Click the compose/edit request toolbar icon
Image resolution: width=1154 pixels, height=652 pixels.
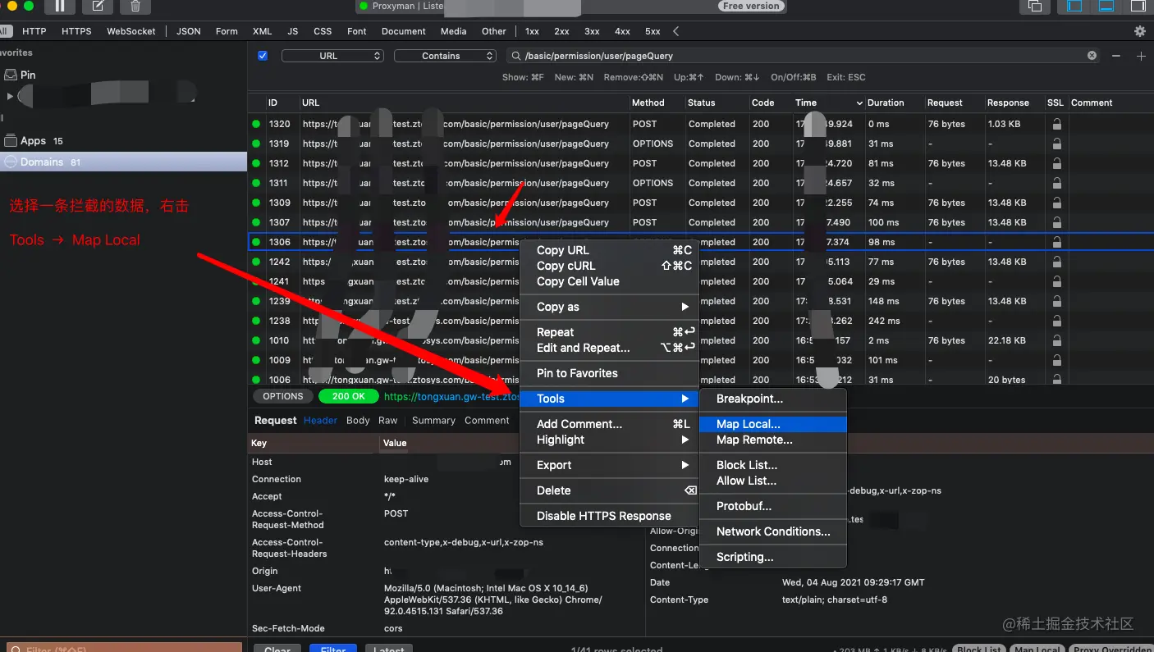pyautogui.click(x=98, y=7)
